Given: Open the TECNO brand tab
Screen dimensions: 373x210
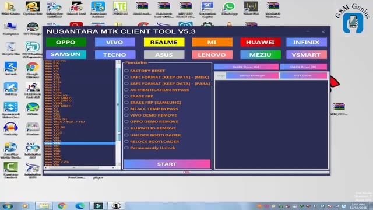Looking at the screenshot, I should 115,54.
